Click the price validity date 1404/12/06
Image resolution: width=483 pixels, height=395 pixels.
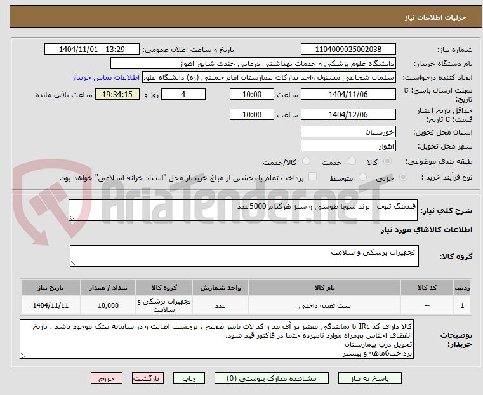coord(348,114)
